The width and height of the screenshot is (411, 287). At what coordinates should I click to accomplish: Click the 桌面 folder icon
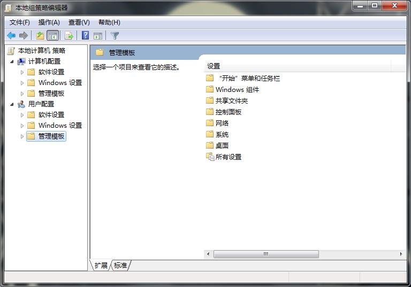(210, 145)
